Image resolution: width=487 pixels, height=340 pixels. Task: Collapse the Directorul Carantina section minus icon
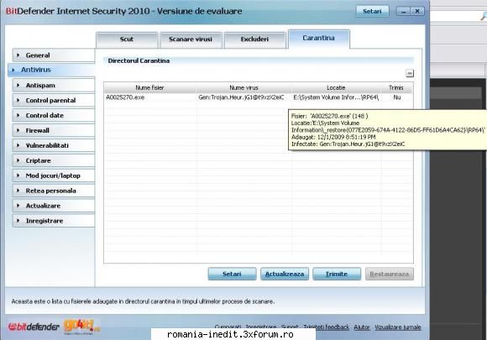click(x=410, y=73)
